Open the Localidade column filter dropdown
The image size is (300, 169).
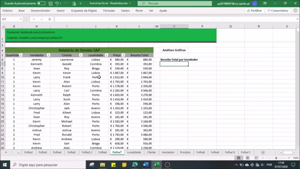pyautogui.click(x=107, y=55)
